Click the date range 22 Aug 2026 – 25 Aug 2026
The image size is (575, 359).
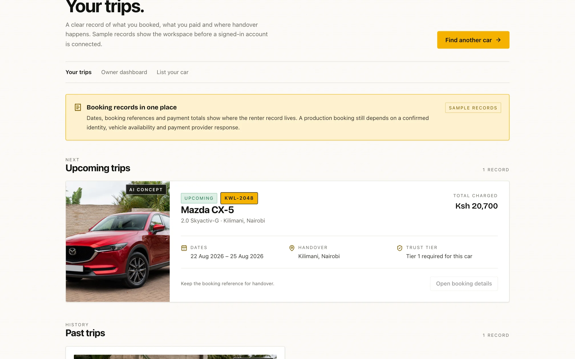pyautogui.click(x=227, y=256)
